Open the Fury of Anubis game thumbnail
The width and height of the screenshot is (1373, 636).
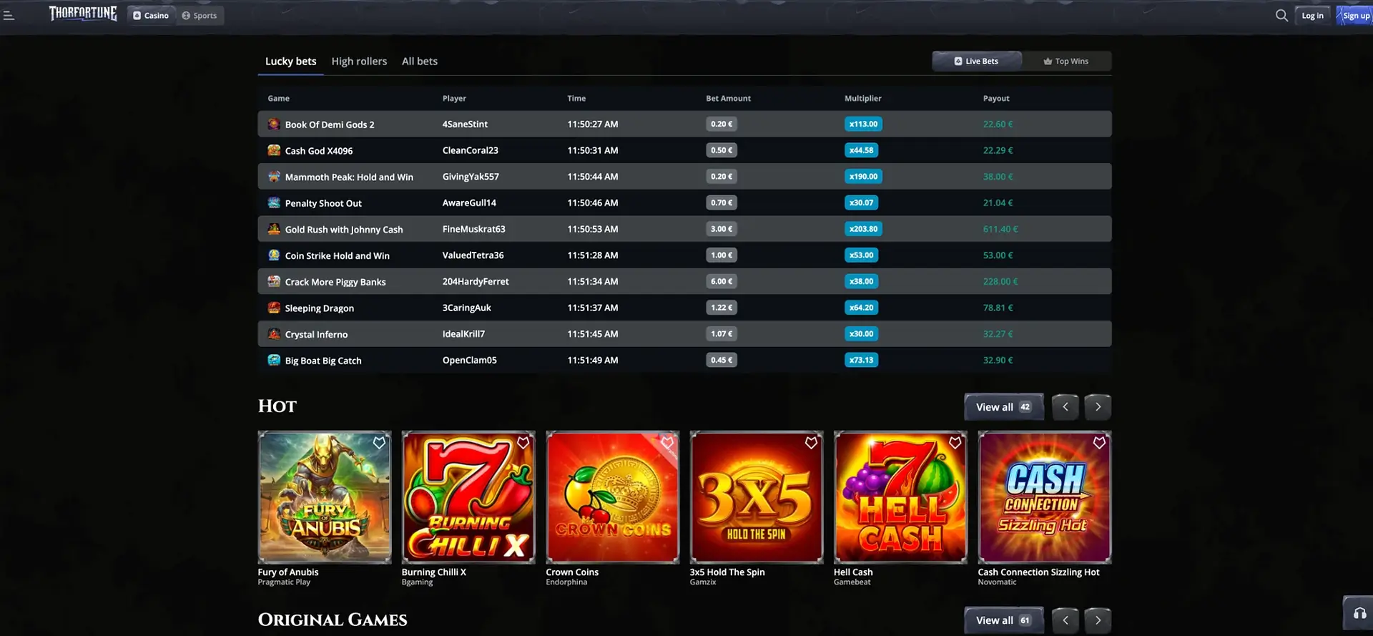click(x=325, y=497)
